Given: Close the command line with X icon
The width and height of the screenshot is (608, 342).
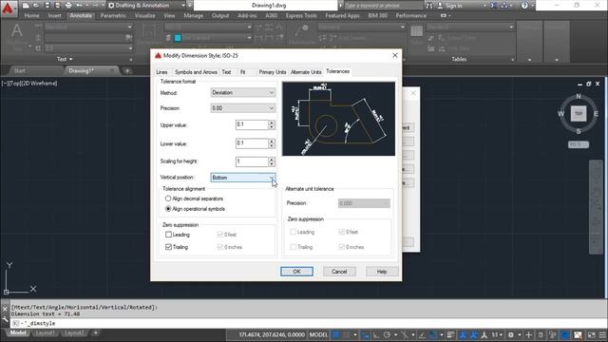Looking at the screenshot, I should click(5, 309).
